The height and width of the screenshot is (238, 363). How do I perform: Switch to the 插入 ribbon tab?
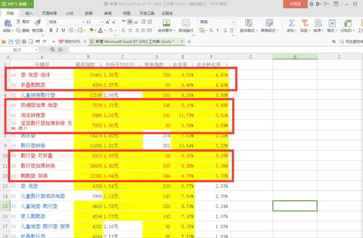pos(29,13)
